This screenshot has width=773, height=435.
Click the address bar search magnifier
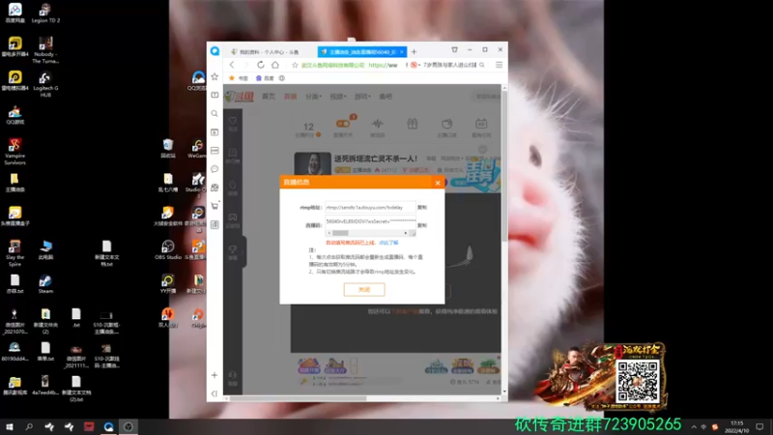(x=482, y=65)
